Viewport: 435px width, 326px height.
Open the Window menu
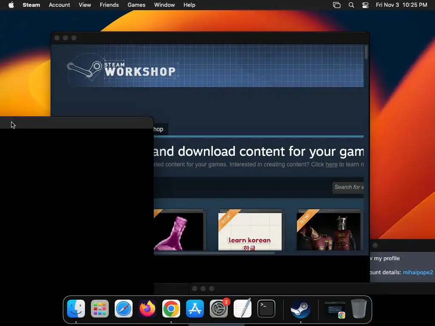pos(164,5)
